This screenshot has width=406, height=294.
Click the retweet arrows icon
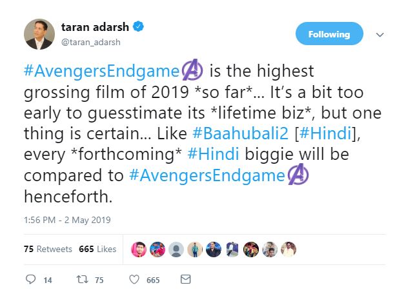(82, 279)
